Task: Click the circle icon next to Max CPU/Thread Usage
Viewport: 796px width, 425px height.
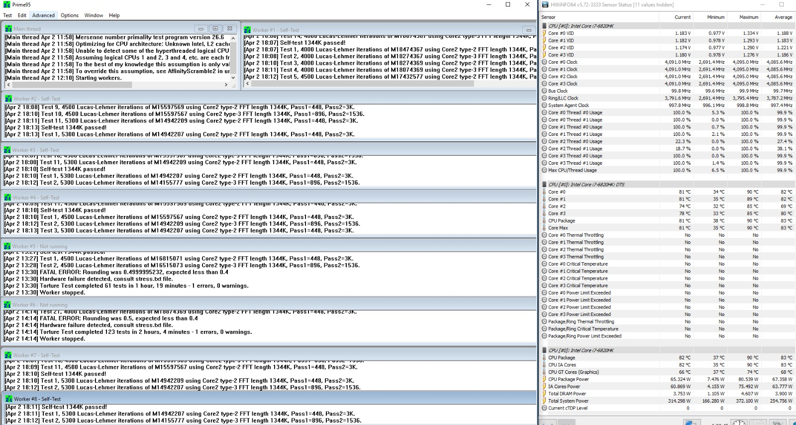Action: click(544, 170)
